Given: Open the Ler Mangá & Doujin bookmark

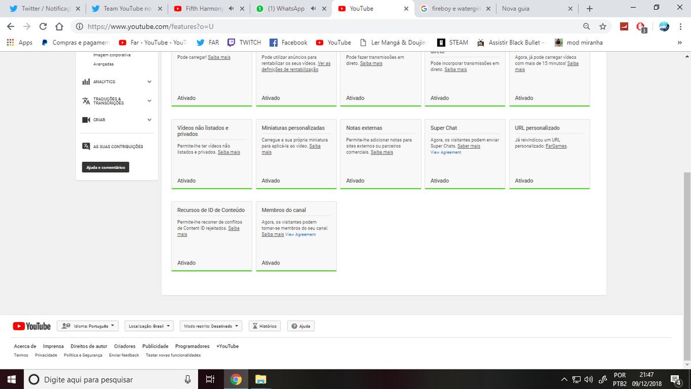Looking at the screenshot, I should (393, 42).
